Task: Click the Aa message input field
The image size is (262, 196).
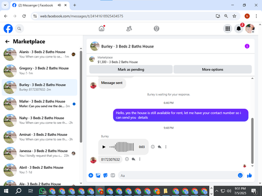Action: coord(177,176)
